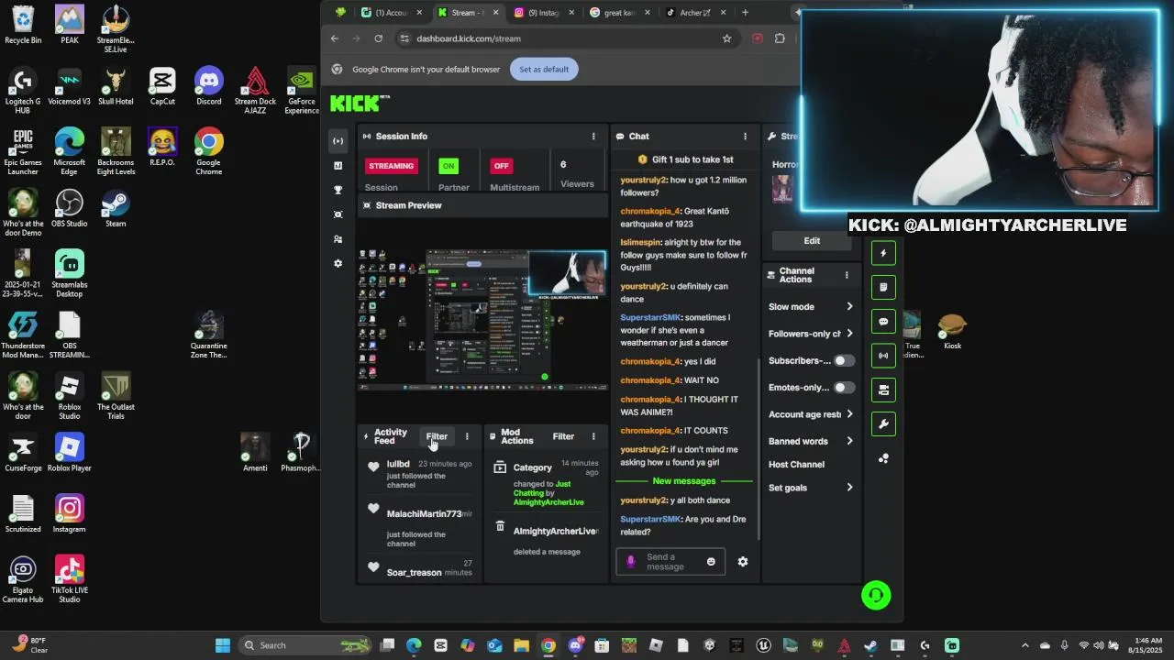This screenshot has width=1174, height=660.
Task: Switch to the Instagram browser tab
Action: (x=544, y=13)
